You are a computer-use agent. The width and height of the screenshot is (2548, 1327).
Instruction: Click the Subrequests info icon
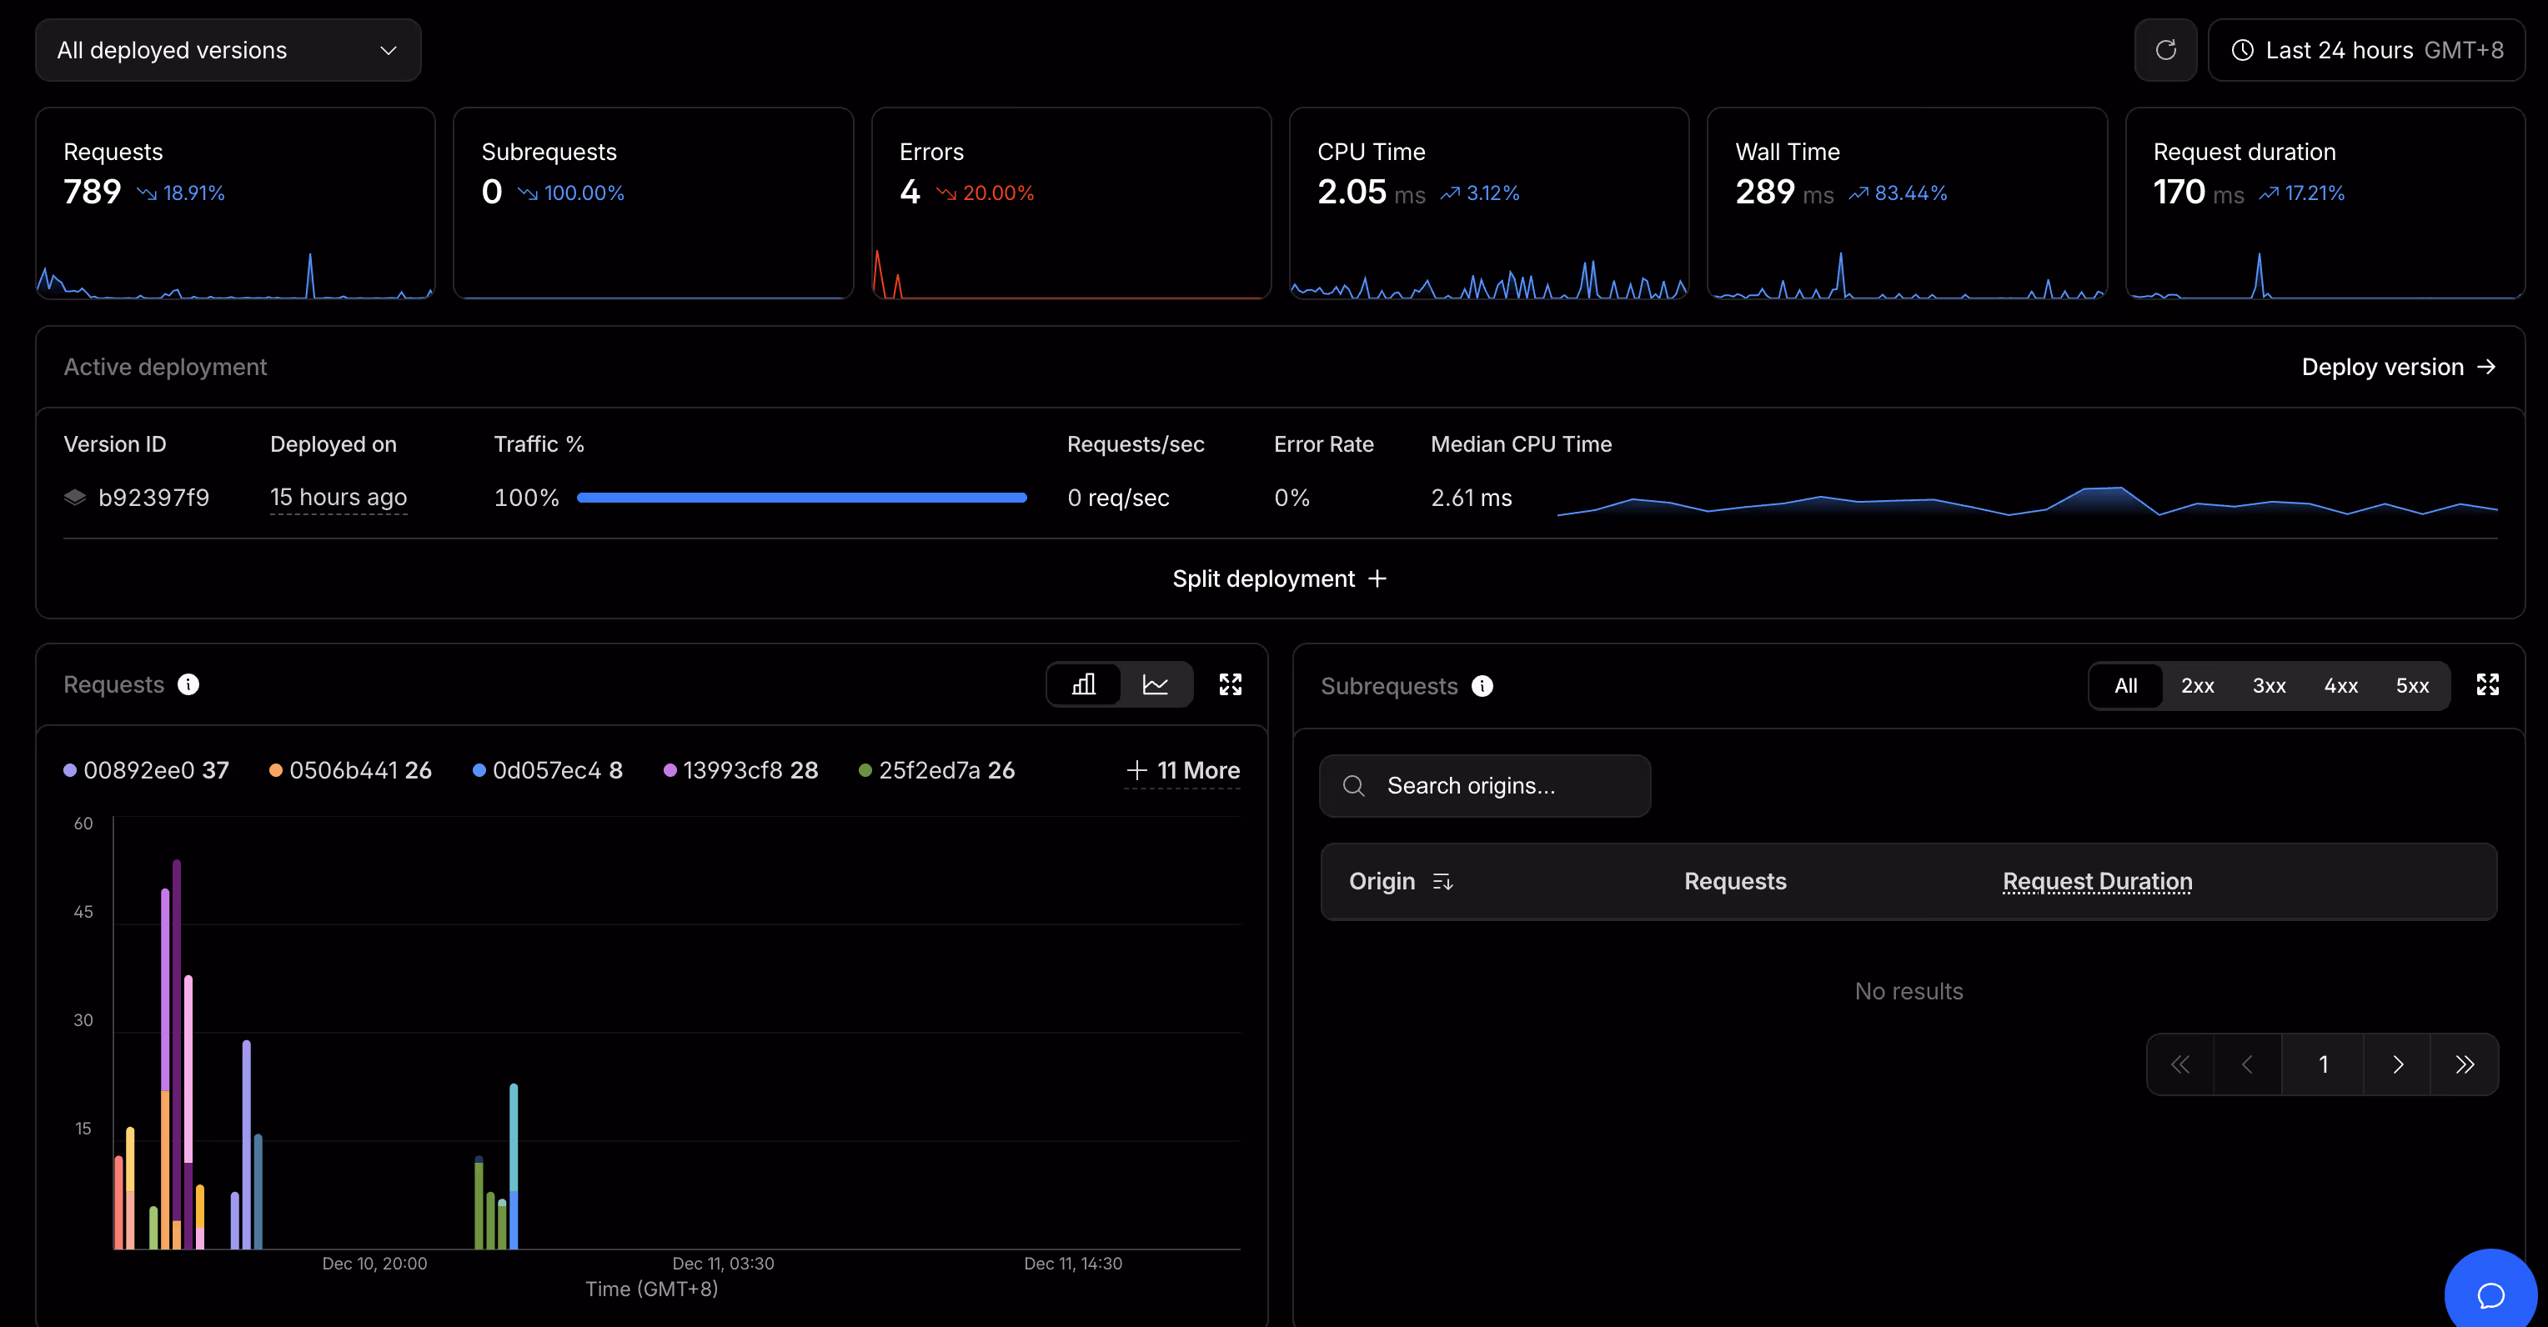pos(1482,686)
